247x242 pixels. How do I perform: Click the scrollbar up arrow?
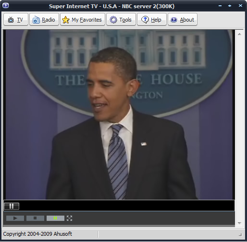(x=239, y=34)
